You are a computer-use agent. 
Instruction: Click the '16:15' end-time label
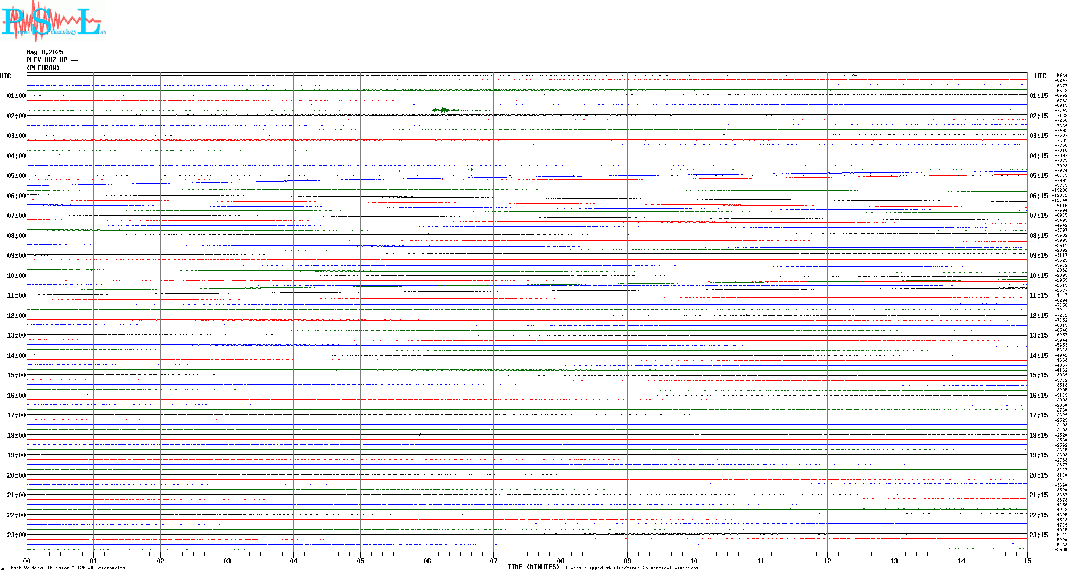click(x=1039, y=396)
